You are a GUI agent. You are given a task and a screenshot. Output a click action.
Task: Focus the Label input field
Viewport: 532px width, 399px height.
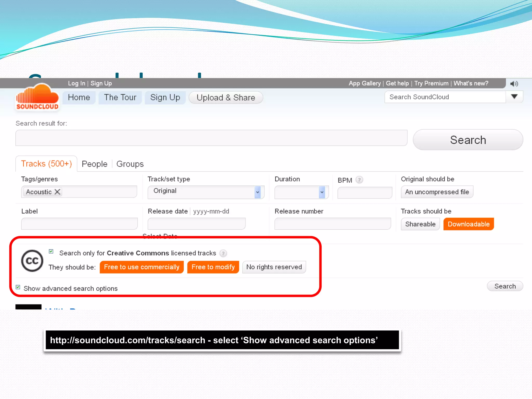[79, 224]
